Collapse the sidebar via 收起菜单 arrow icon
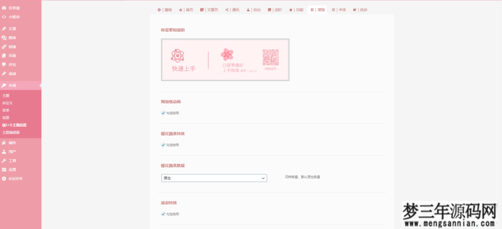 (4, 179)
